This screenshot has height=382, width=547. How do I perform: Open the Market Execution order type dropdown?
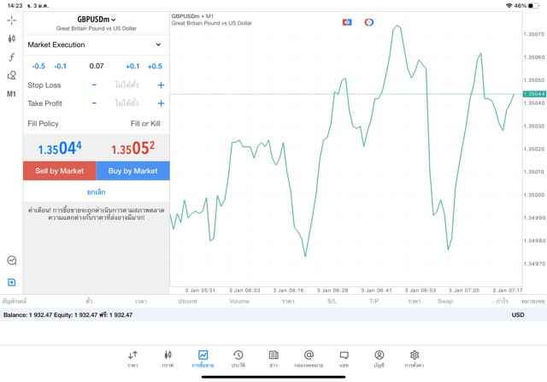tap(95, 44)
